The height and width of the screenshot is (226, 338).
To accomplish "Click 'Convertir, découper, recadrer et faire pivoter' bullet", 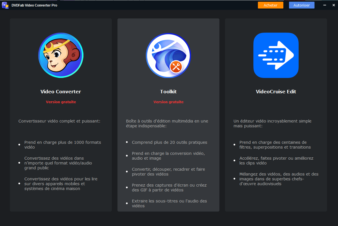I will pos(168,172).
